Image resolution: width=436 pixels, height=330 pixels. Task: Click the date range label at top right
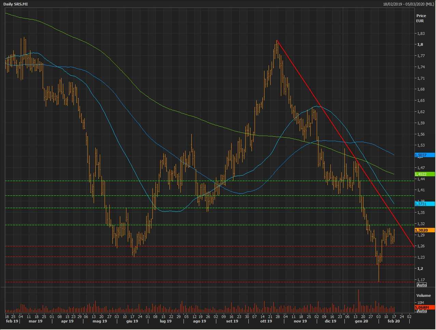[408, 4]
